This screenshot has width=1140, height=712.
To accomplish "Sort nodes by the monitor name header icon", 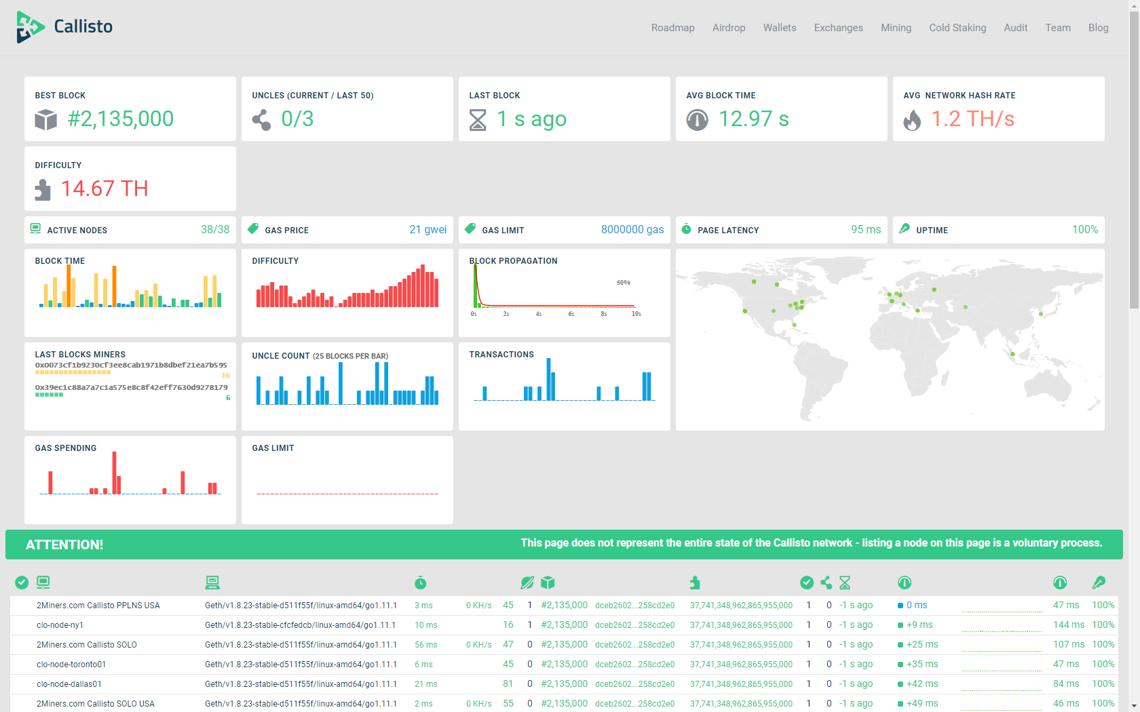I will pyautogui.click(x=43, y=582).
